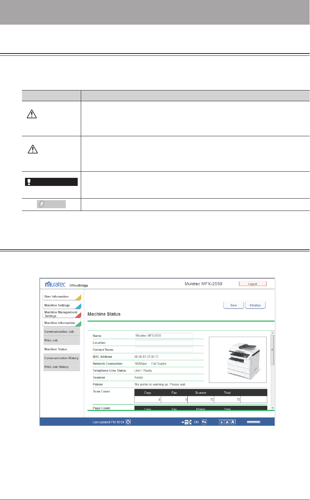Screen dimensions: 310x500
Task: Click the printer thumbnail image
Action: pyautogui.click(x=237, y=360)
